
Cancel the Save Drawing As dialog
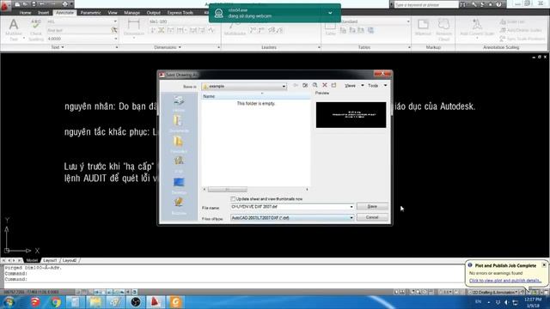[x=372, y=217]
